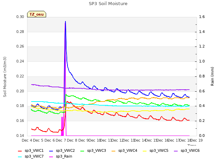217x163 pixels.
Task: Toggle sp3_VWC5 legend entry
Action: click(155, 151)
